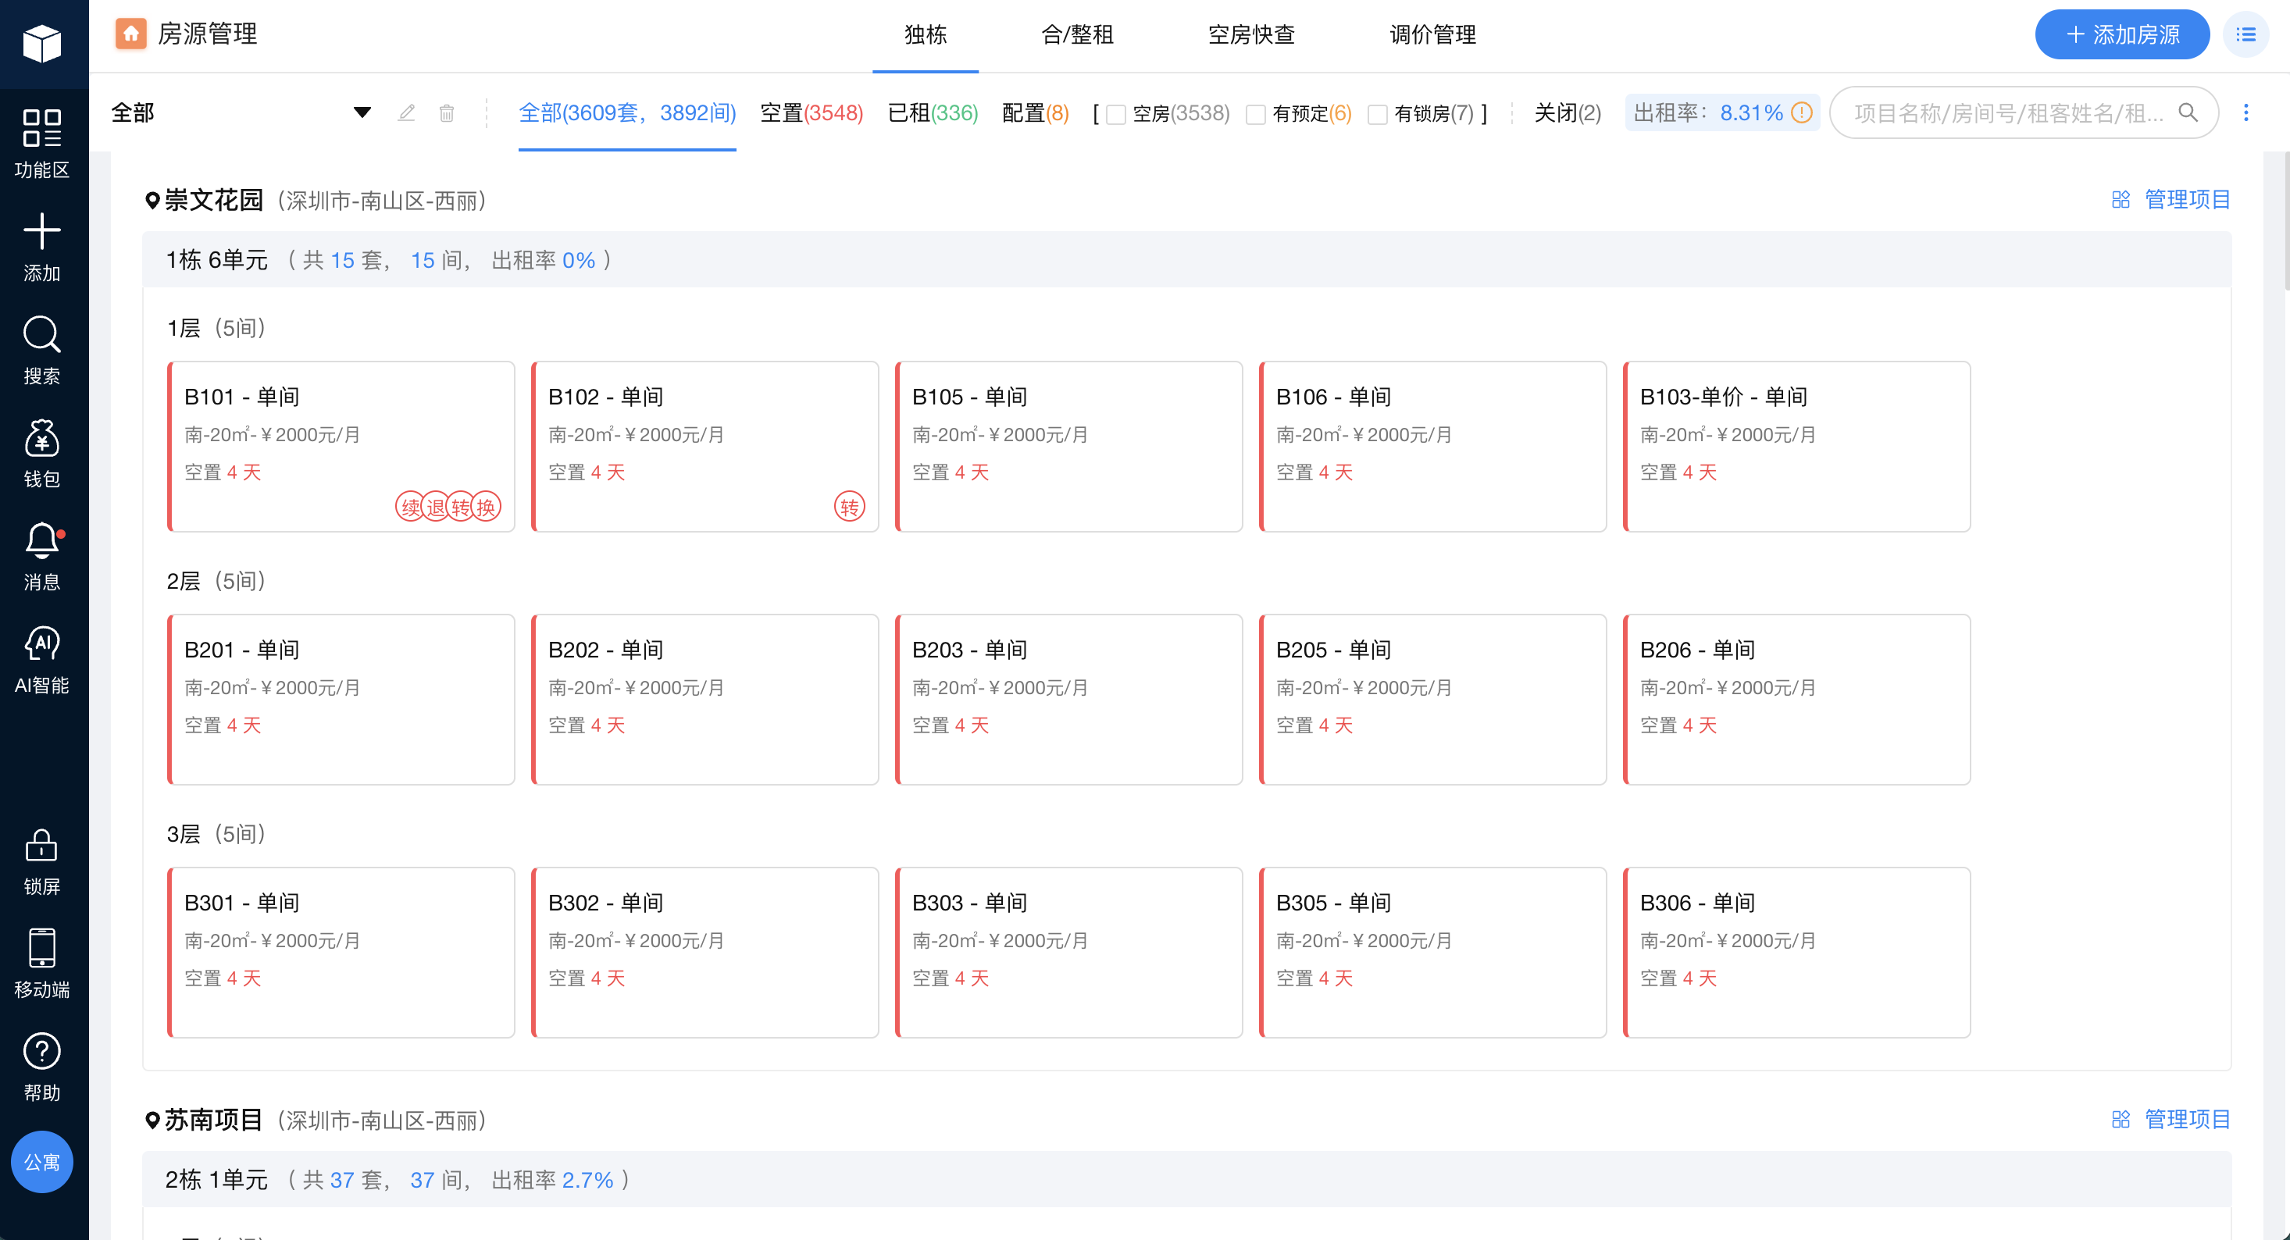Click the edit pencil icon beside 全部
Image resolution: width=2290 pixels, height=1240 pixels.
pos(406,113)
